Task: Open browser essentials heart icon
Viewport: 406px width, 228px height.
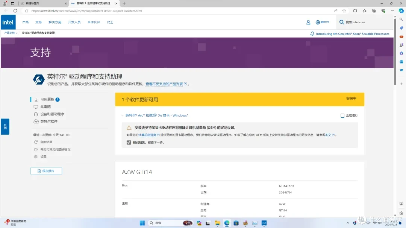Action: click(x=383, y=11)
